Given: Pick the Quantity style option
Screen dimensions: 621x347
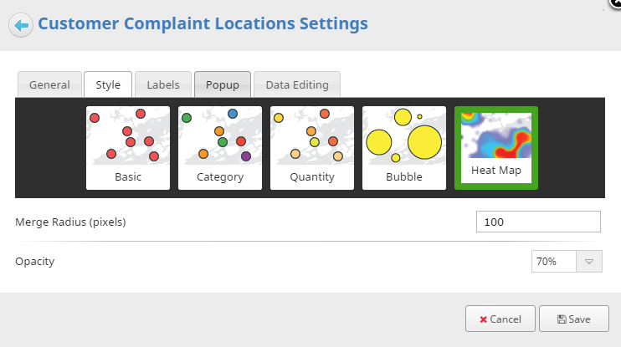Looking at the screenshot, I should coord(312,148).
